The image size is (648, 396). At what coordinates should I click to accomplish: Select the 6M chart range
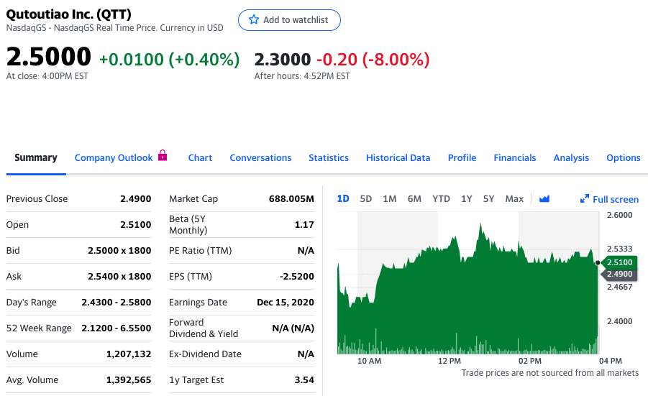[414, 199]
